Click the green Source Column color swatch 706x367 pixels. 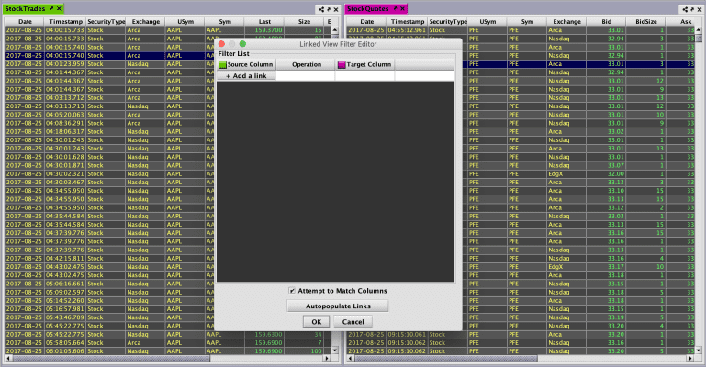tap(222, 65)
